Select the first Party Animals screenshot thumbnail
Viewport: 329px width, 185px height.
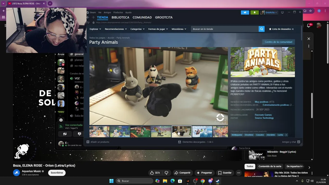click(x=99, y=132)
